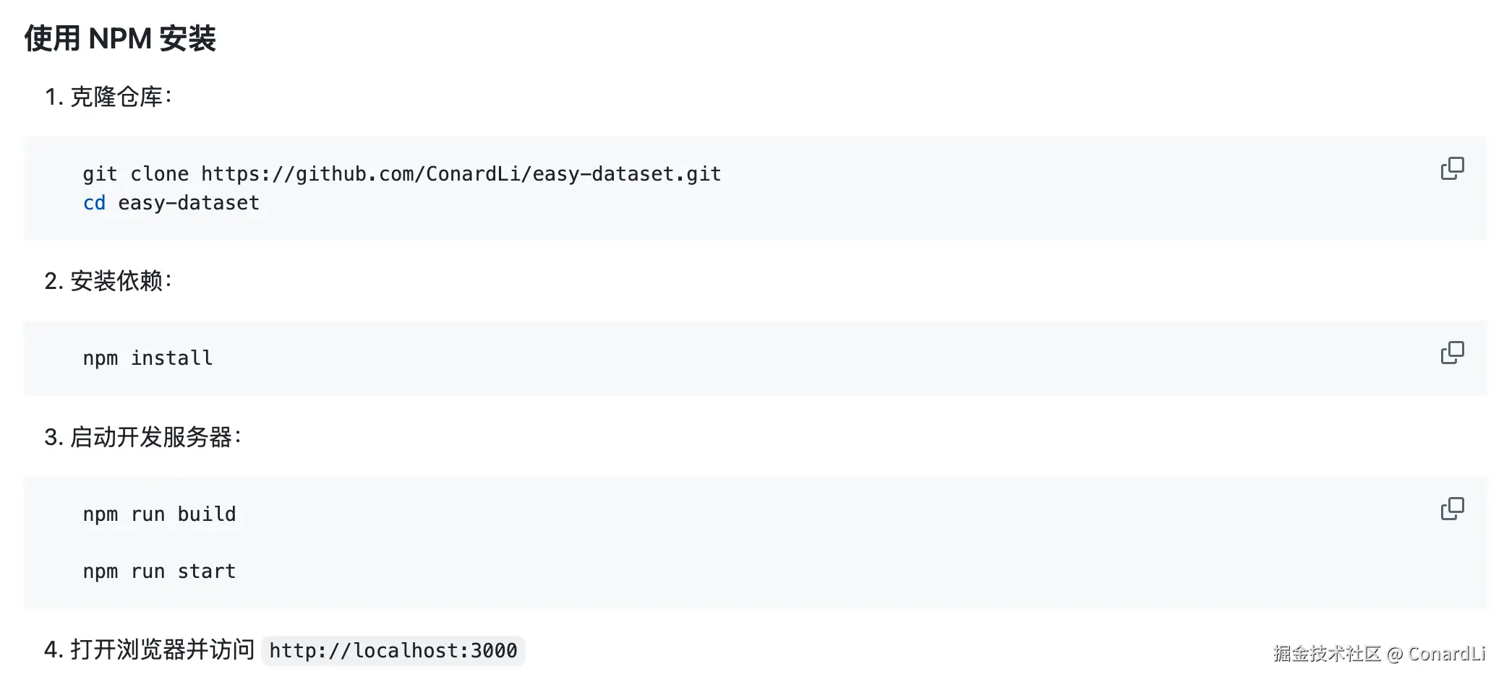The width and height of the screenshot is (1504, 682).
Task: Copy the git clone code block
Action: pyautogui.click(x=1452, y=168)
